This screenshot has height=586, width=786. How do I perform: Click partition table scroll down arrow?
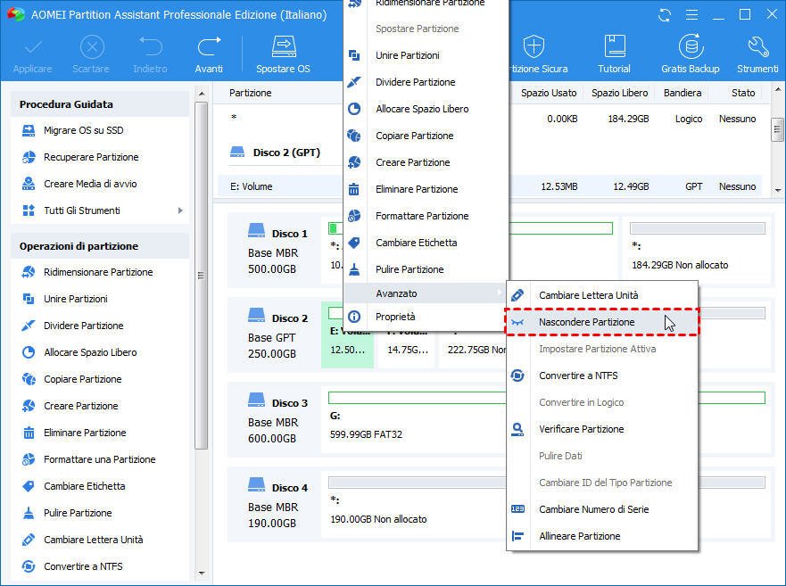pos(777,191)
